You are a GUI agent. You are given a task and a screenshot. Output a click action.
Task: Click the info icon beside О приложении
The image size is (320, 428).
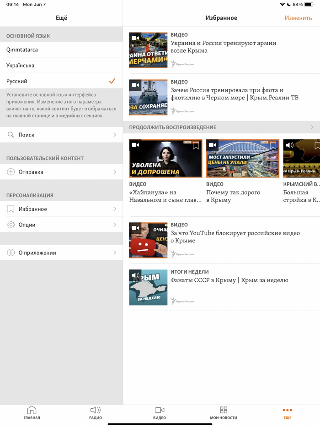[11, 252]
